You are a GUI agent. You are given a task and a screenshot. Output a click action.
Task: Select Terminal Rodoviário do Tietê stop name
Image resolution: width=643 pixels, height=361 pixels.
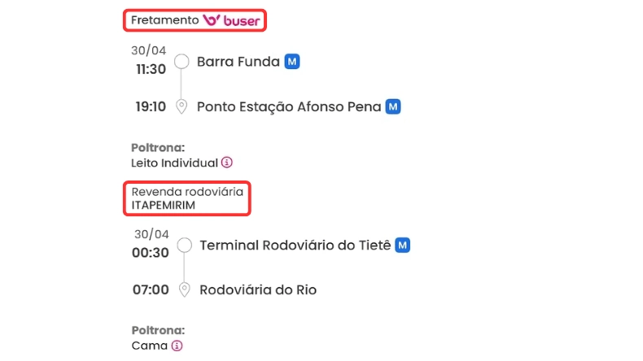pyautogui.click(x=296, y=245)
